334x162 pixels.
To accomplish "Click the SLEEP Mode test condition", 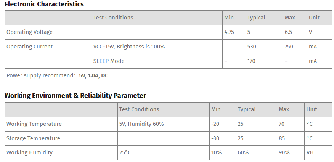I will pos(109,61).
